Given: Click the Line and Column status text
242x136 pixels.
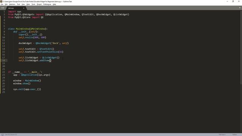Looking at the screenshot, I should pos(11,134).
